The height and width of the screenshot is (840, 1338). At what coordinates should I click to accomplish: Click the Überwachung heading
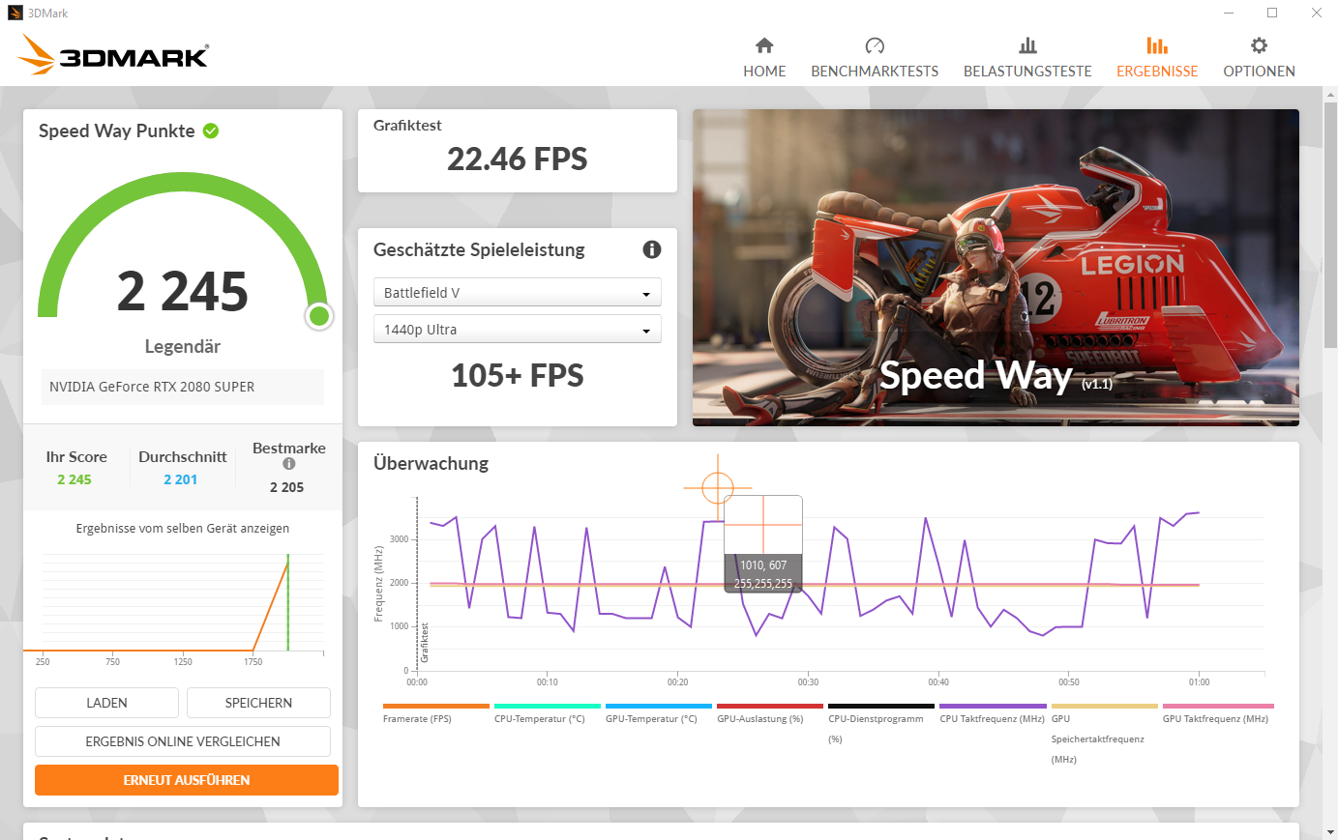tap(431, 463)
